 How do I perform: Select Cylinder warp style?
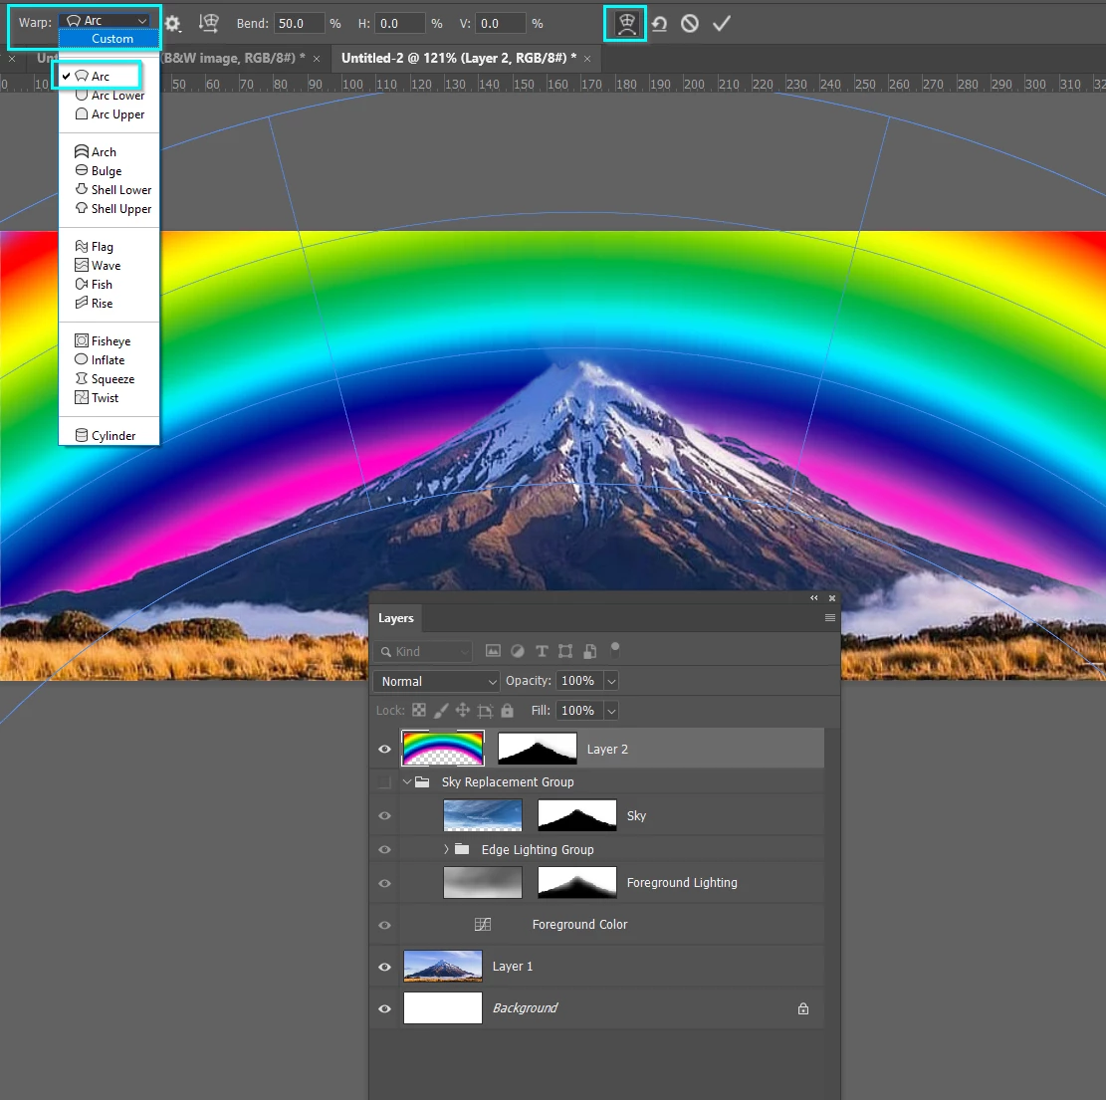(x=110, y=435)
